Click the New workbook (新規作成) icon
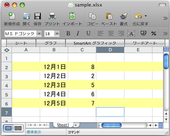The width and height of the screenshot is (170, 136). coord(12,16)
